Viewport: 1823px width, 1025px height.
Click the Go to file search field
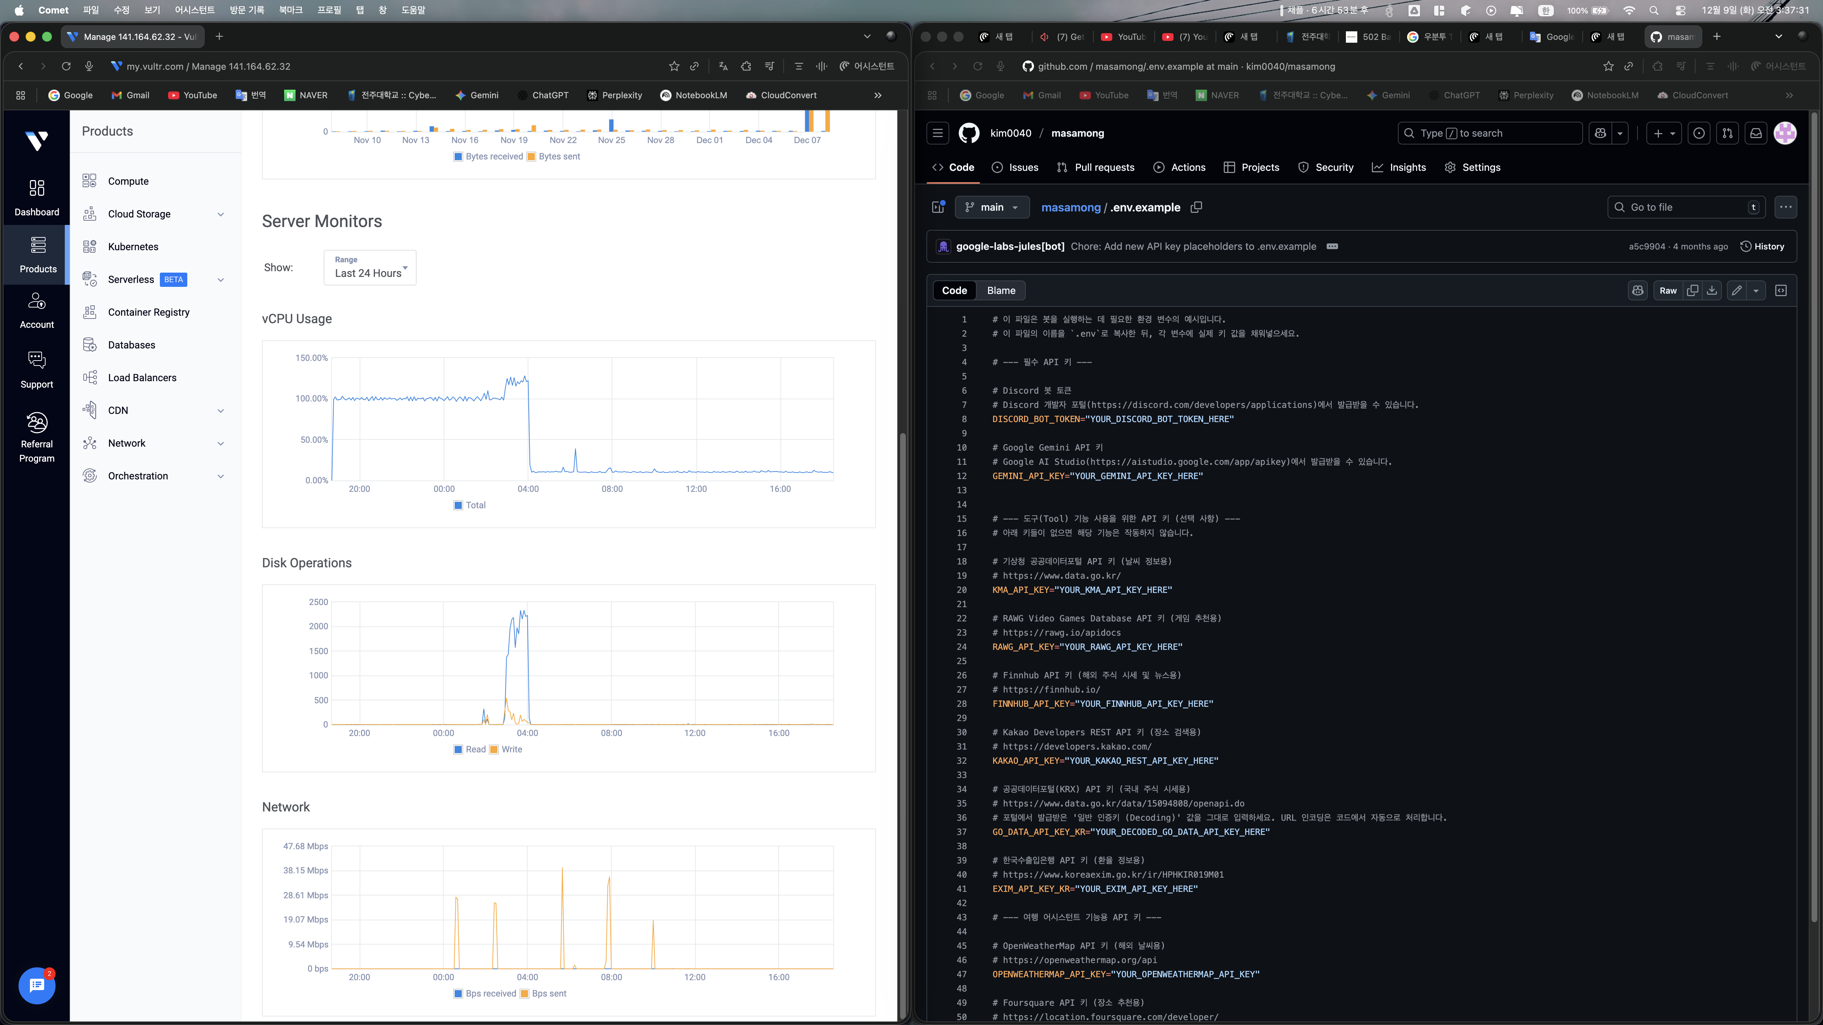pos(1684,207)
